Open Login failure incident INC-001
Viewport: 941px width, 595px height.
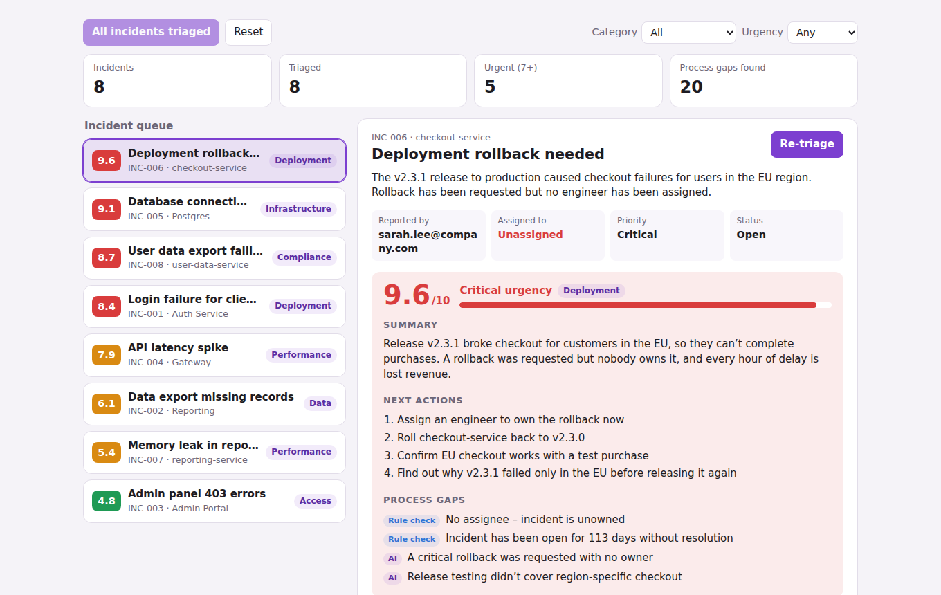[214, 306]
